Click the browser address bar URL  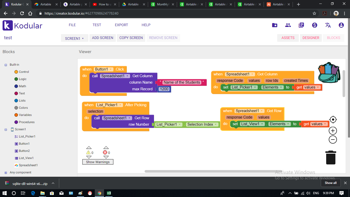coord(81,13)
